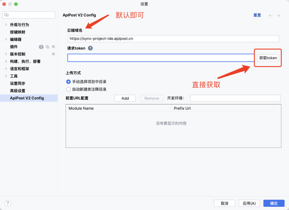Open the 高级设置 settings page

click(x=18, y=91)
